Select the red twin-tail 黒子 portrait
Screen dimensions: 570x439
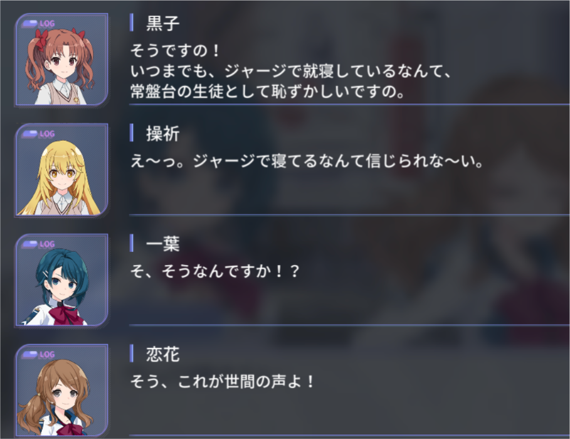(61, 60)
